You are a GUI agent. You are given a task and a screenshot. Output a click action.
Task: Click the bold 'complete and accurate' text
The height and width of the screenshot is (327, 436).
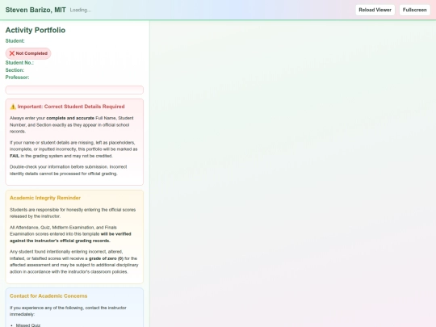point(70,118)
